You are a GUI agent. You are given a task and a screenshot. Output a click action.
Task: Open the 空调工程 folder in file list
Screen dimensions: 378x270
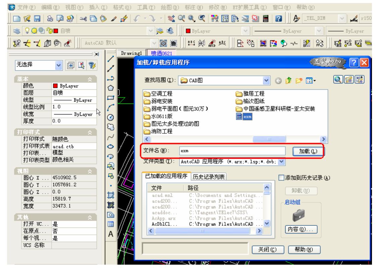pos(159,94)
